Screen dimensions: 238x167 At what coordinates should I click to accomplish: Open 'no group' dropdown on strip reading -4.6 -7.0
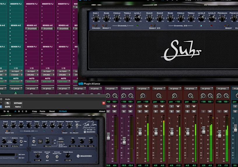coord(143,88)
